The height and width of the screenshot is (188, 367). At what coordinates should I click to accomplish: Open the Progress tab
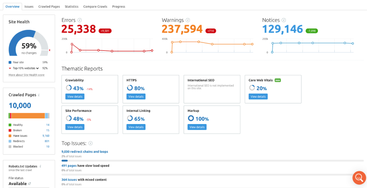pyautogui.click(x=119, y=7)
